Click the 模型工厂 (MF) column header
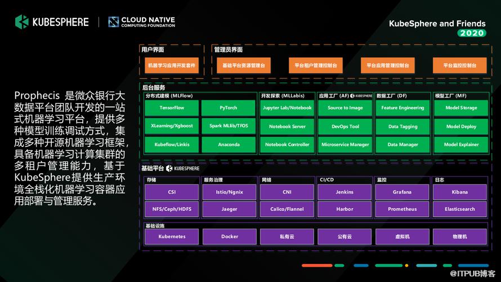 tap(450, 96)
